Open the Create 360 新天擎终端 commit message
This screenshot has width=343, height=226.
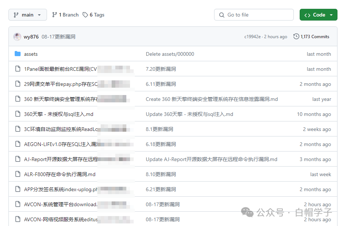(x=212, y=99)
